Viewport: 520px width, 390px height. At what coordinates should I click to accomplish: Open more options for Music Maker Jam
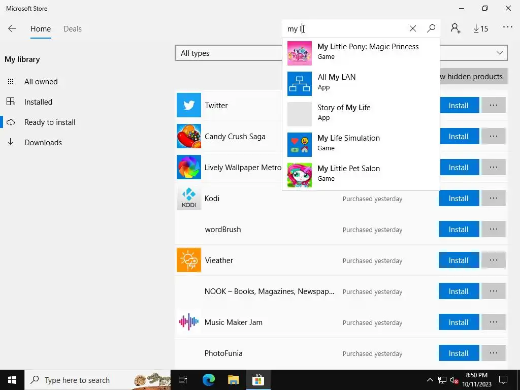coord(494,322)
